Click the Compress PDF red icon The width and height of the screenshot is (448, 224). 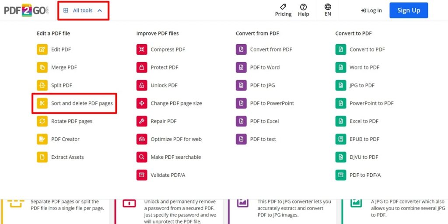pos(142,49)
